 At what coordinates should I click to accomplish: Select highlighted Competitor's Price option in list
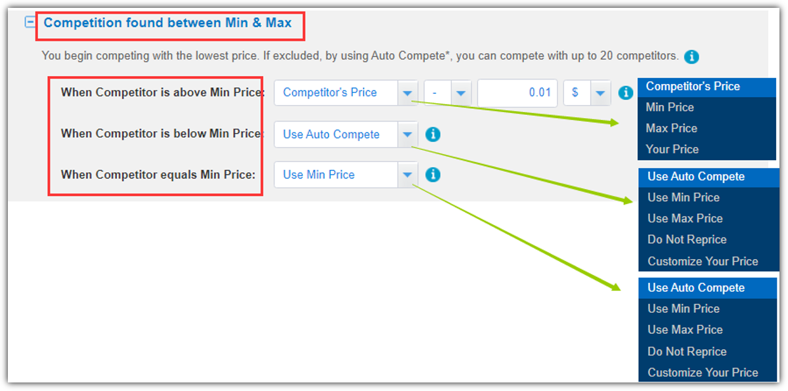click(x=693, y=87)
